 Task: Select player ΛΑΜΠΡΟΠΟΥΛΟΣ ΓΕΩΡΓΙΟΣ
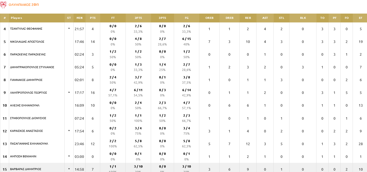(x=29, y=93)
